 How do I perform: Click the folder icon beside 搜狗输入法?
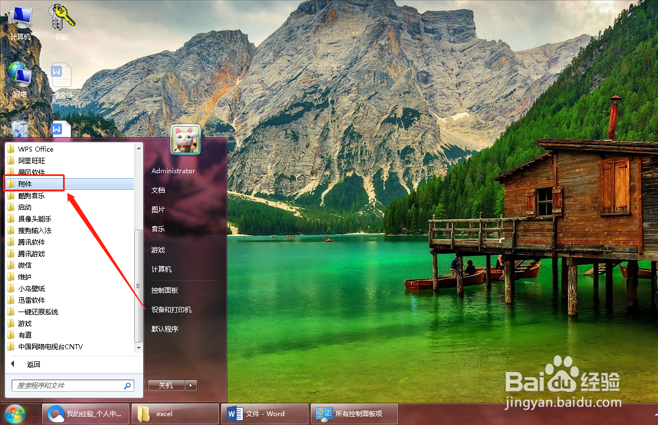click(x=11, y=231)
